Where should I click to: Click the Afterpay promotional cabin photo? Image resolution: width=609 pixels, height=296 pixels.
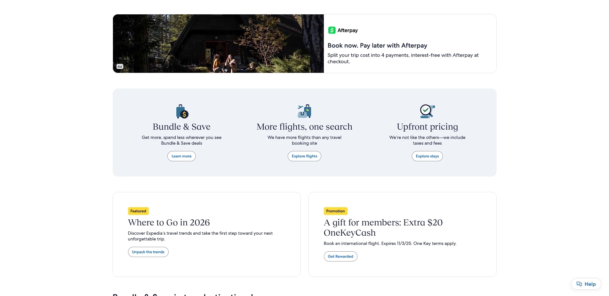tap(218, 44)
